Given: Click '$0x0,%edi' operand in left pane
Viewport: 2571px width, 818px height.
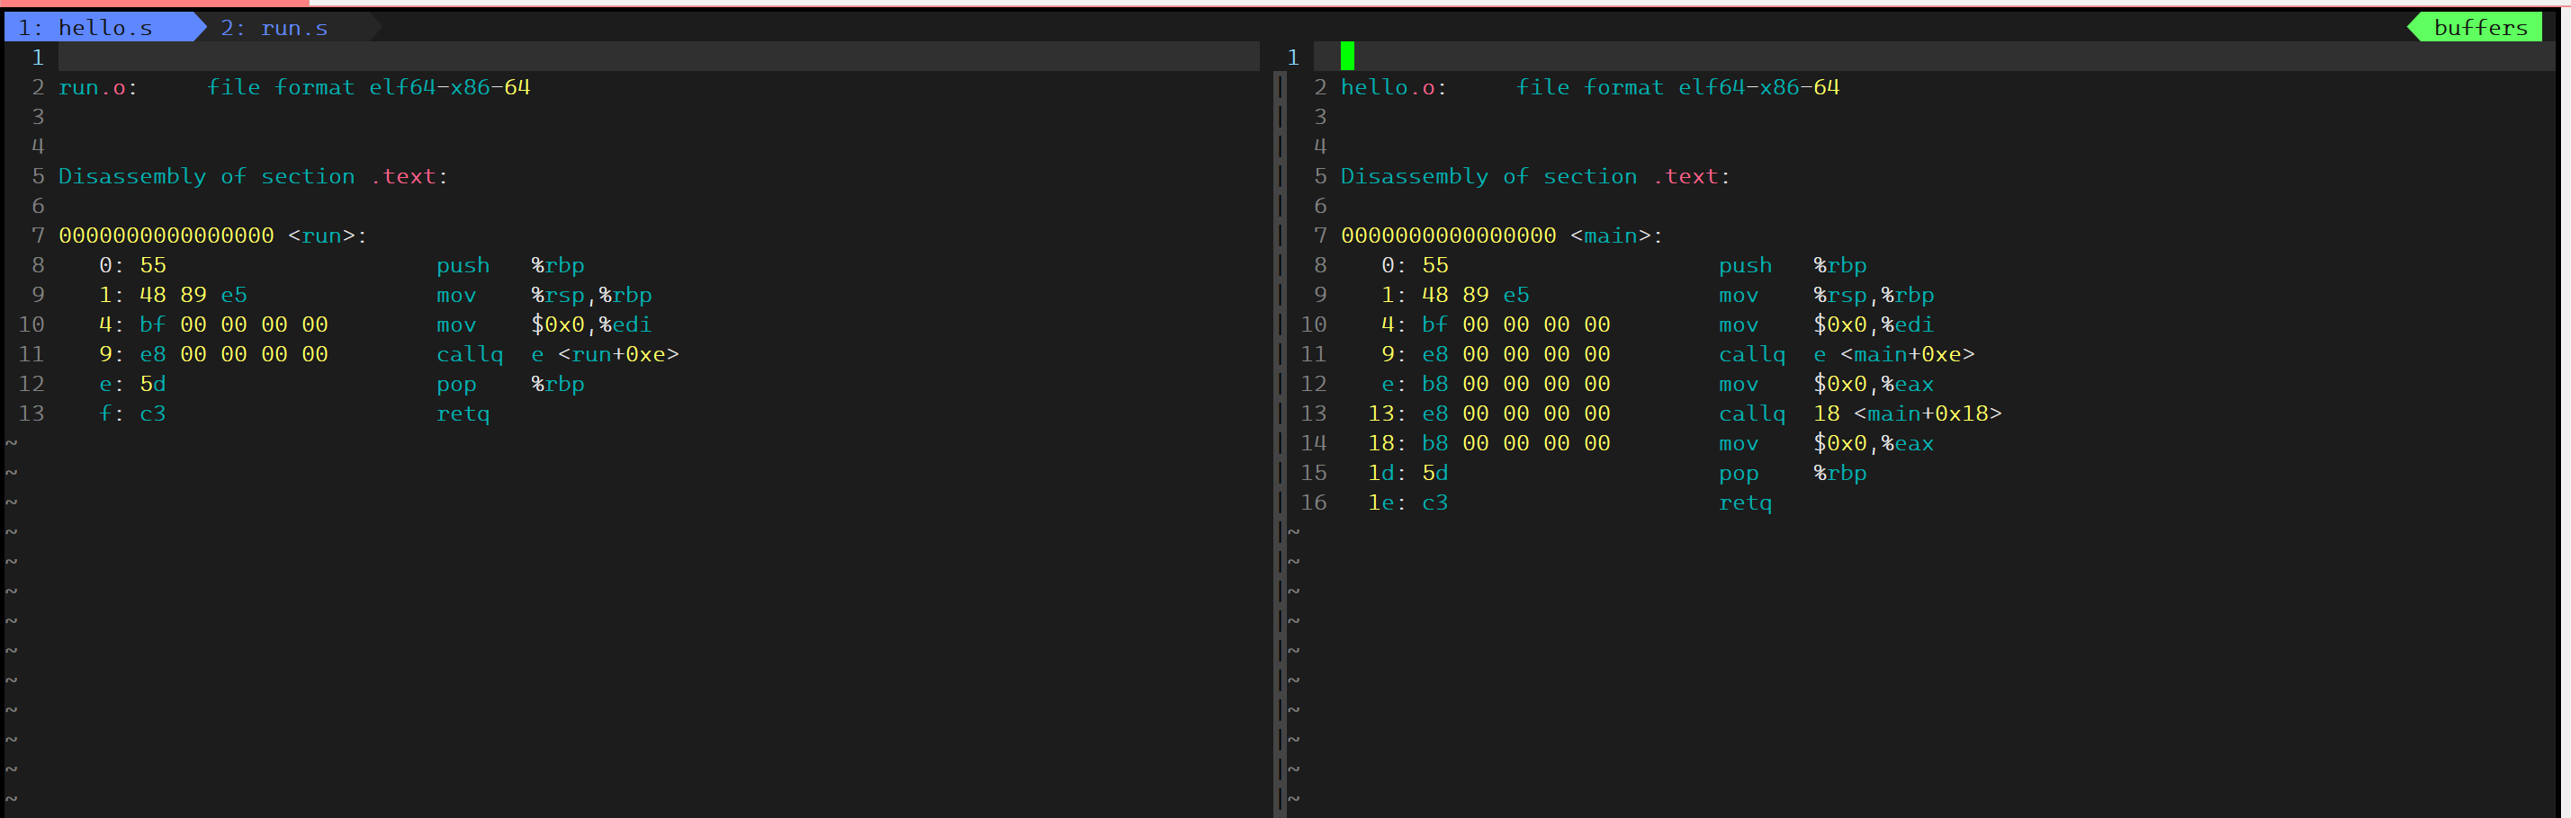Looking at the screenshot, I should (x=592, y=325).
